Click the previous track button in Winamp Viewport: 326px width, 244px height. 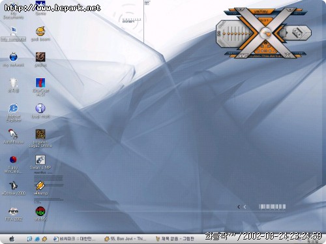tap(258, 51)
